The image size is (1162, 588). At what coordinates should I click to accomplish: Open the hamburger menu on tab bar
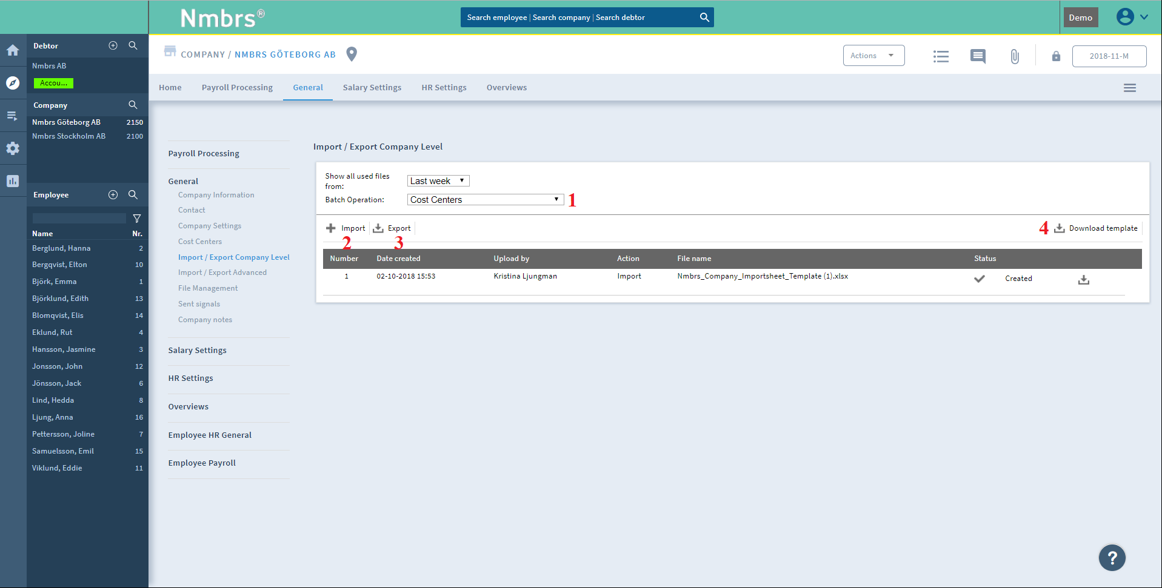pos(1130,88)
